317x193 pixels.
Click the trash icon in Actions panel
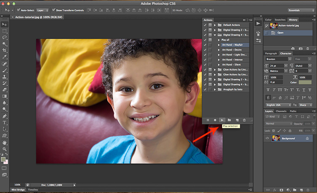(244, 120)
